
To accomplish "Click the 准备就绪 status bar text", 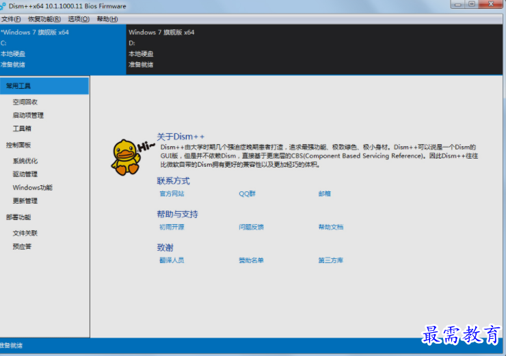I will pyautogui.click(x=12, y=345).
